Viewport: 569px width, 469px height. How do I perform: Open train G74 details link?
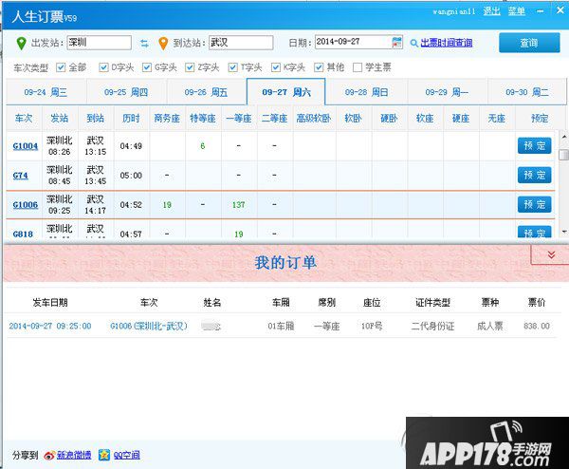click(x=20, y=176)
